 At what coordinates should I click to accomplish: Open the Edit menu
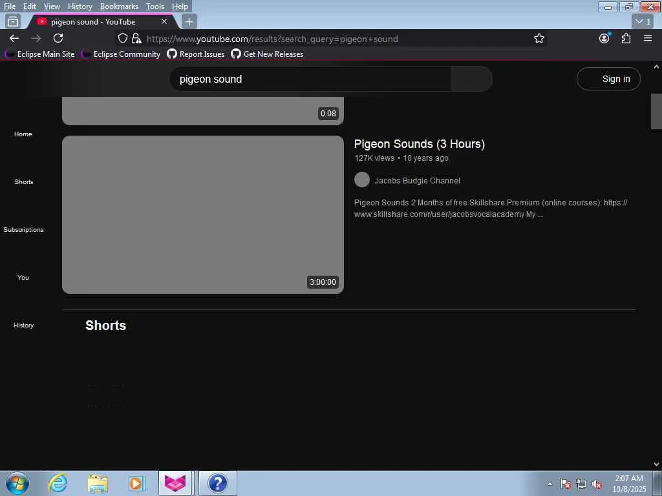[x=29, y=6]
